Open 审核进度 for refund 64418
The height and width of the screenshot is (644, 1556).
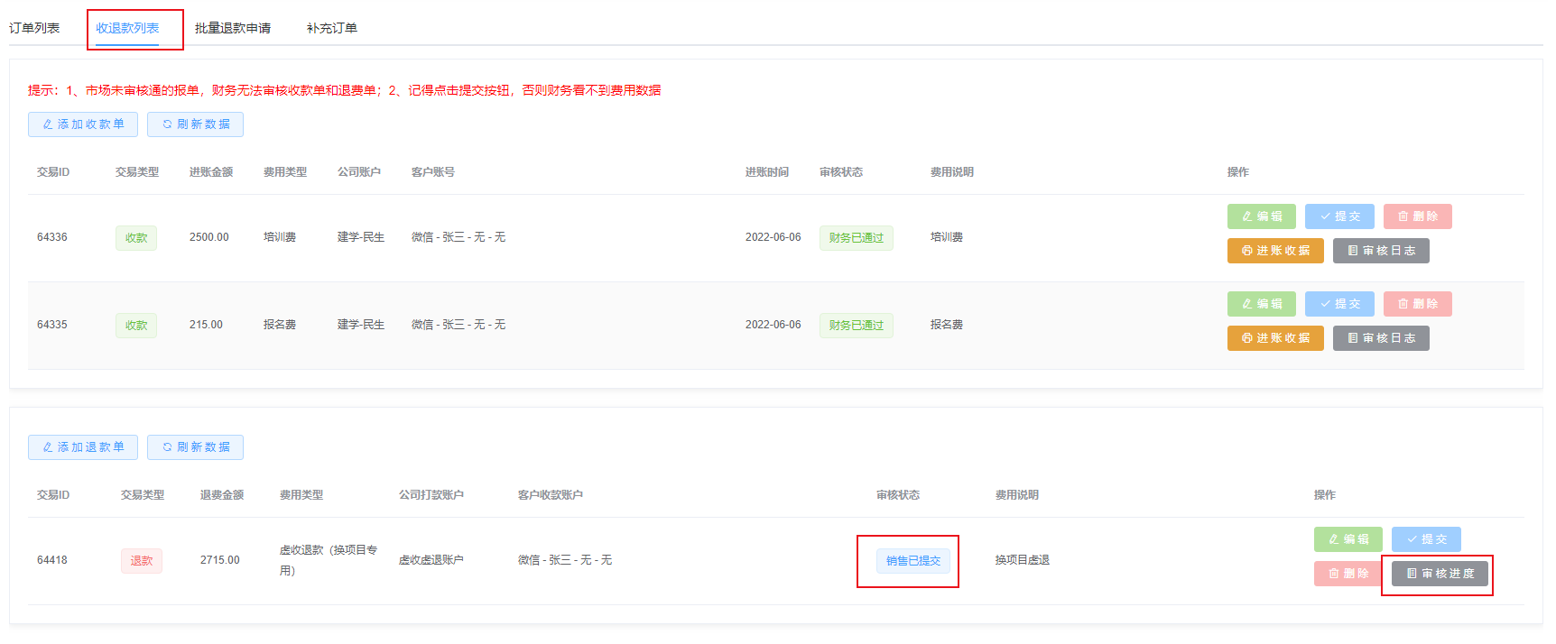point(1440,574)
